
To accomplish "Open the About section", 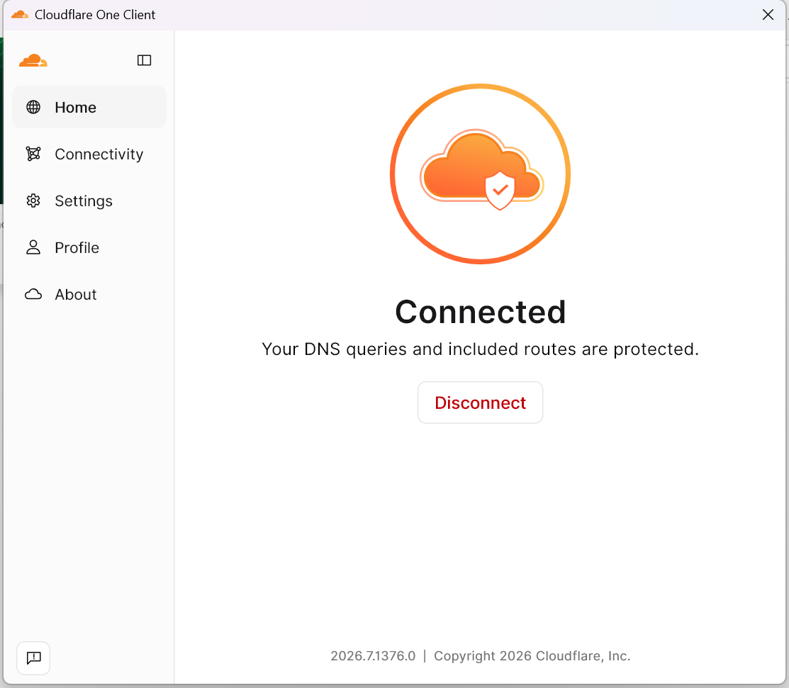I will point(89,294).
